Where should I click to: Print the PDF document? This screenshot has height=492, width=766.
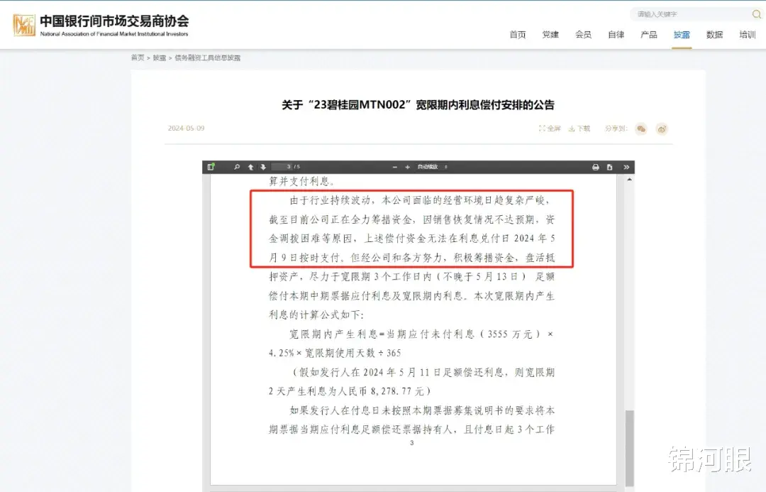coord(596,167)
